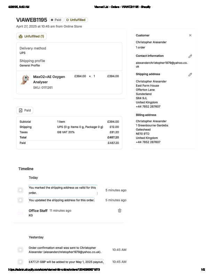
Task: Dismiss the Customer card with X
Action: [x=190, y=35]
